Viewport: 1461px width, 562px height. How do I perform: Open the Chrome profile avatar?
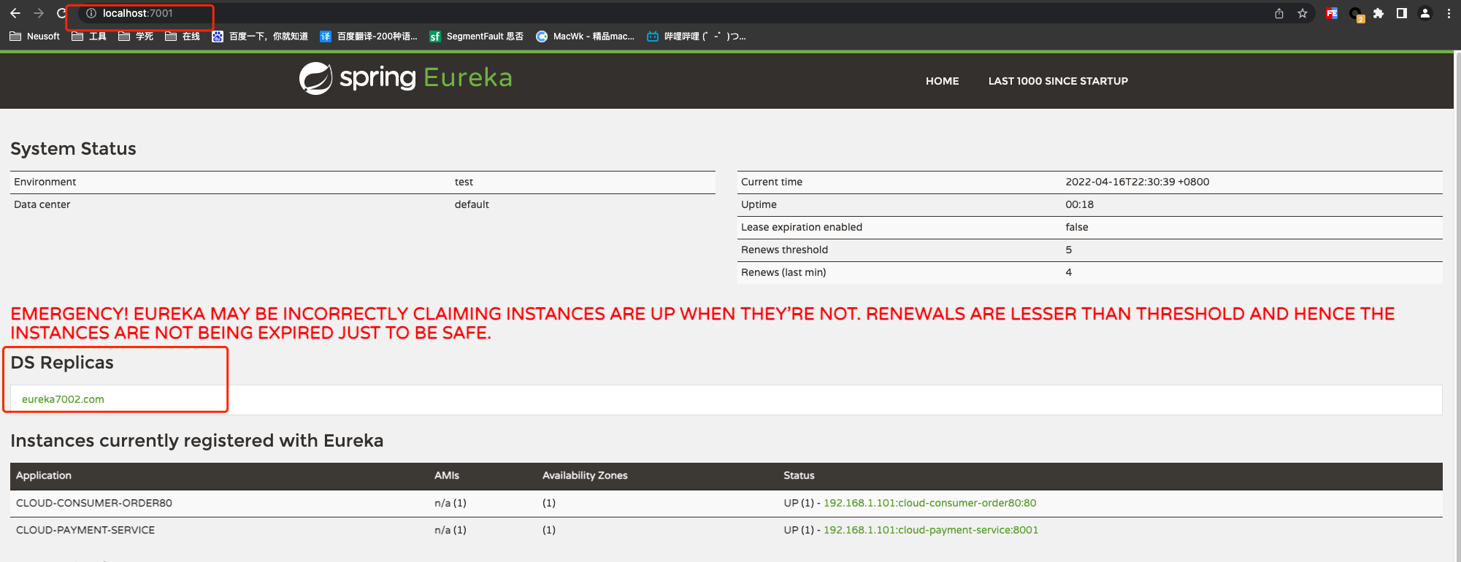[1424, 13]
